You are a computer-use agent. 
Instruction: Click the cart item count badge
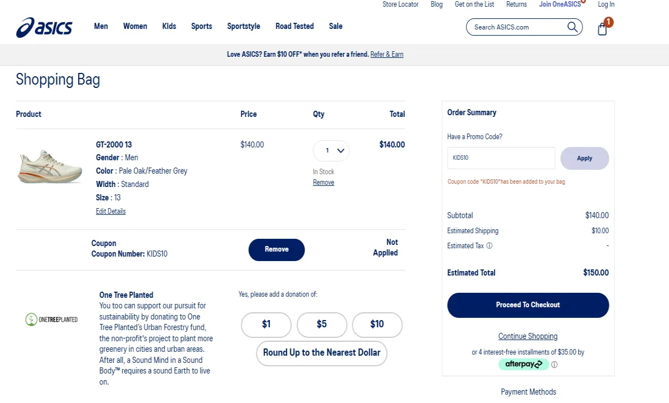pyautogui.click(x=608, y=23)
